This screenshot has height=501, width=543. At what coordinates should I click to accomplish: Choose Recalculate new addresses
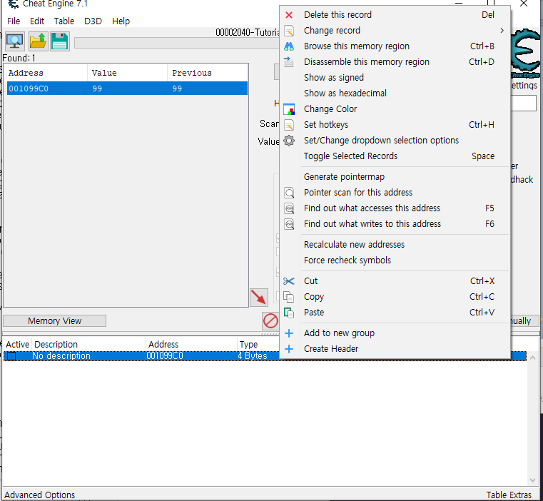click(x=395, y=245)
